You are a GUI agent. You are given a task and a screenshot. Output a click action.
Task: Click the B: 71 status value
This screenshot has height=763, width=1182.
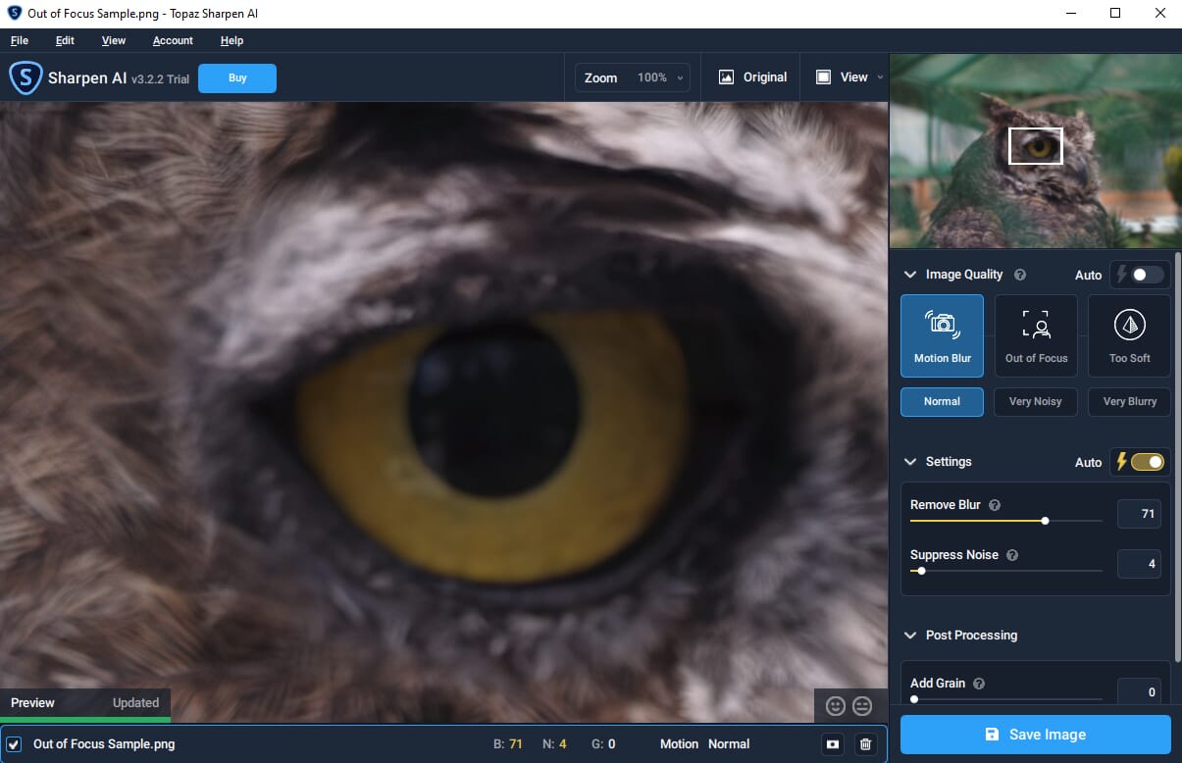click(507, 744)
